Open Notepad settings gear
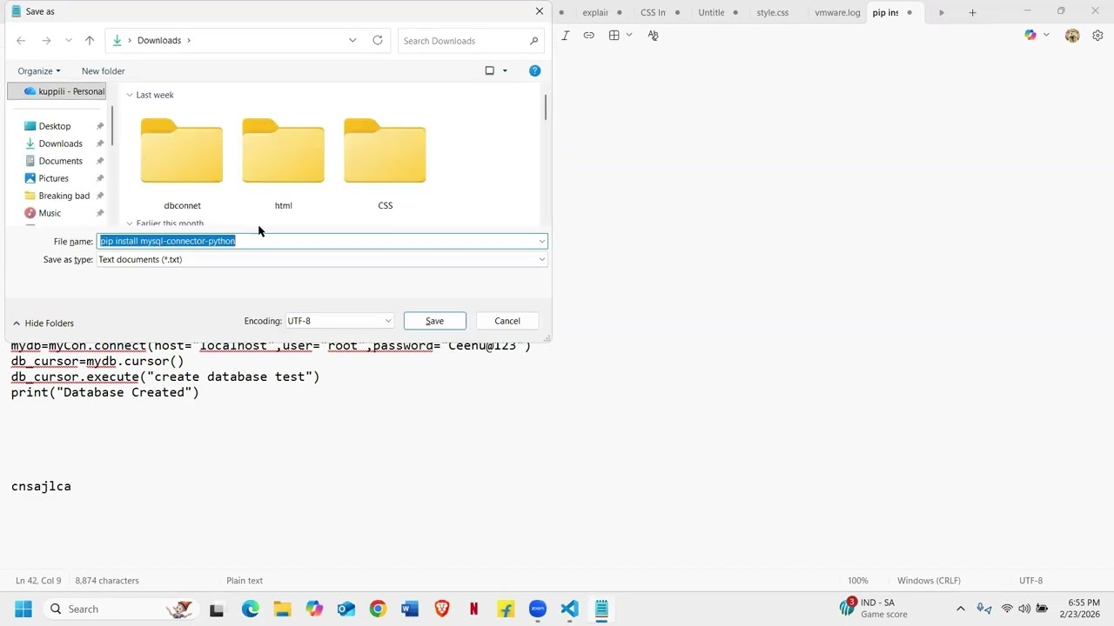The height and width of the screenshot is (626, 1114). [x=1097, y=36]
